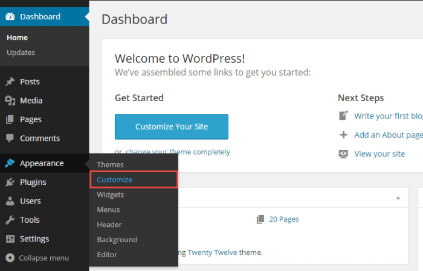
Task: Select Customize from Appearance submenu
Action: point(114,179)
